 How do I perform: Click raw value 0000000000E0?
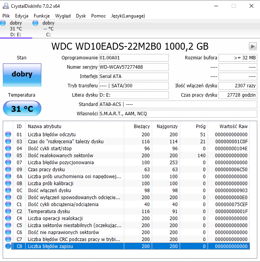[x=231, y=197]
